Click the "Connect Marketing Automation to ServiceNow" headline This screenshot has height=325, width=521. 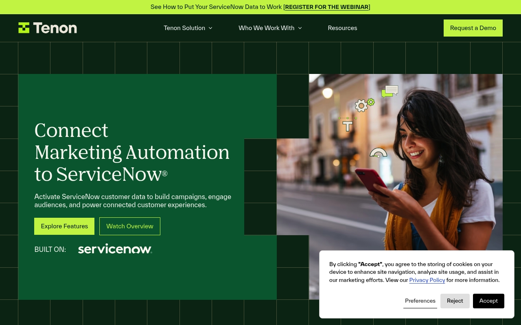(132, 152)
